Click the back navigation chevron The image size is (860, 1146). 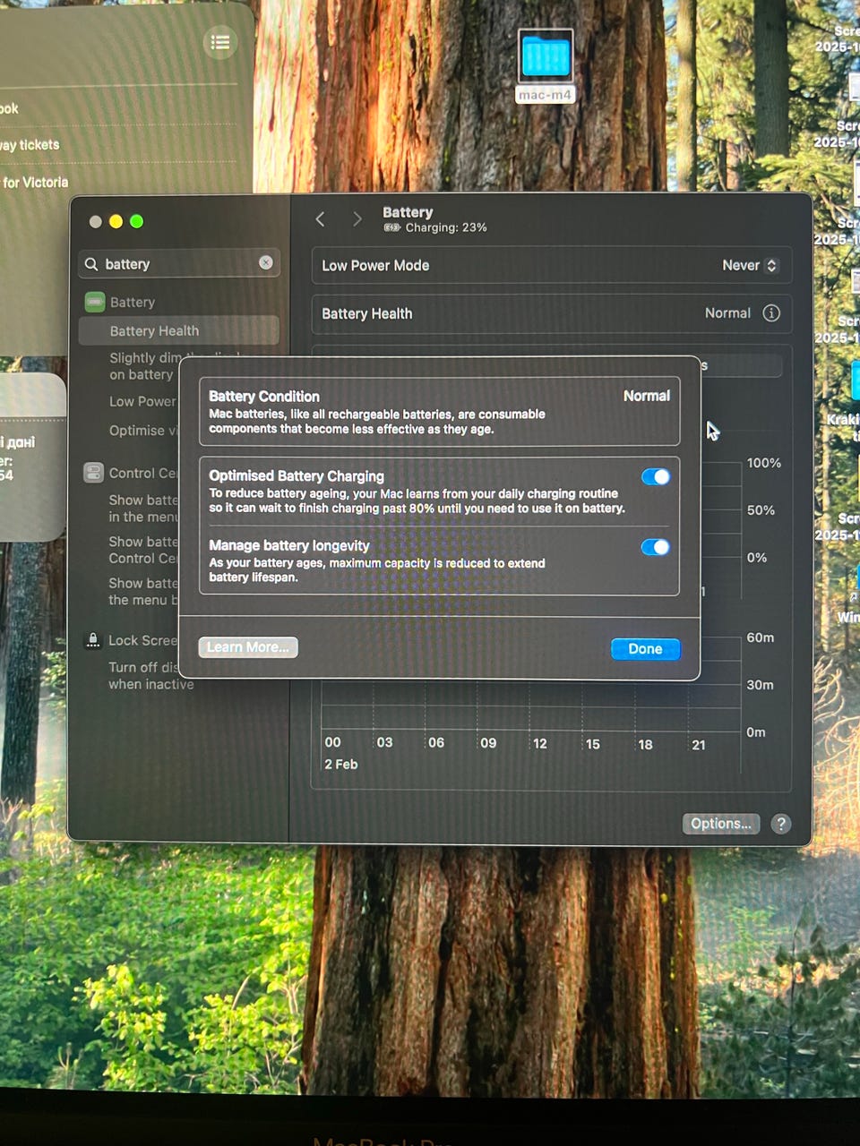point(321,219)
